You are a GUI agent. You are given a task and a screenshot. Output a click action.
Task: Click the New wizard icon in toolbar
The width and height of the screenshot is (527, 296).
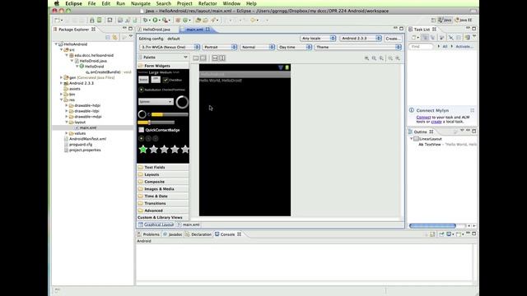pos(58,20)
